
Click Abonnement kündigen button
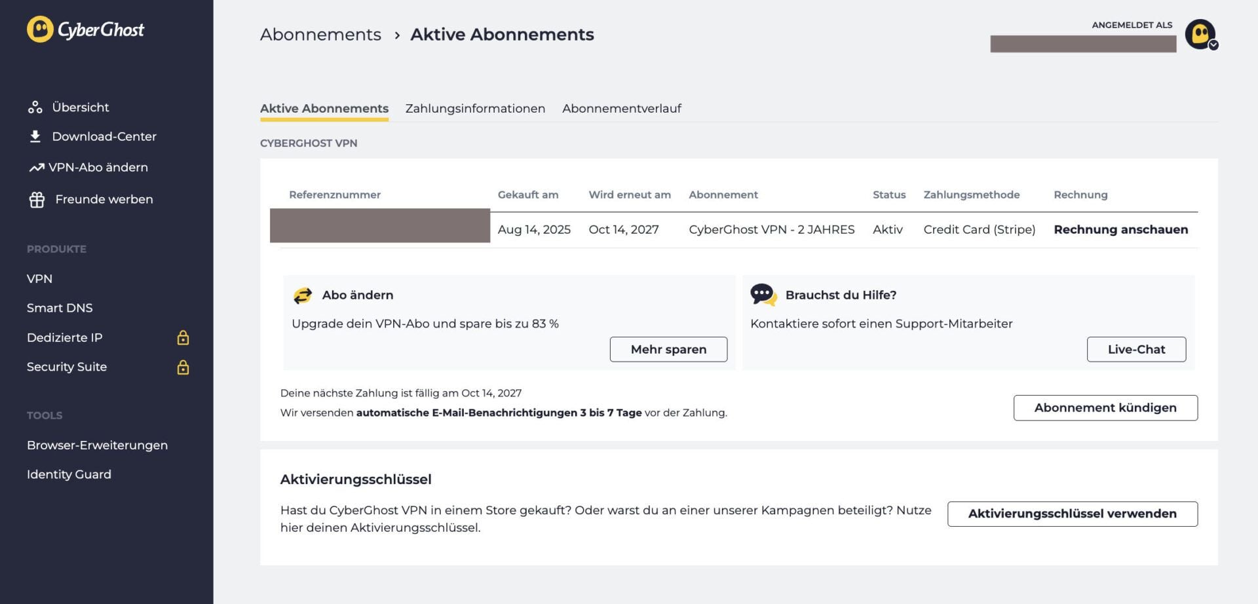1105,407
